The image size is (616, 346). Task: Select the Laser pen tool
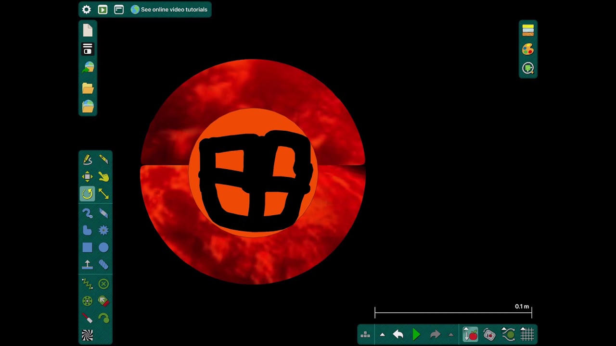[87, 318]
